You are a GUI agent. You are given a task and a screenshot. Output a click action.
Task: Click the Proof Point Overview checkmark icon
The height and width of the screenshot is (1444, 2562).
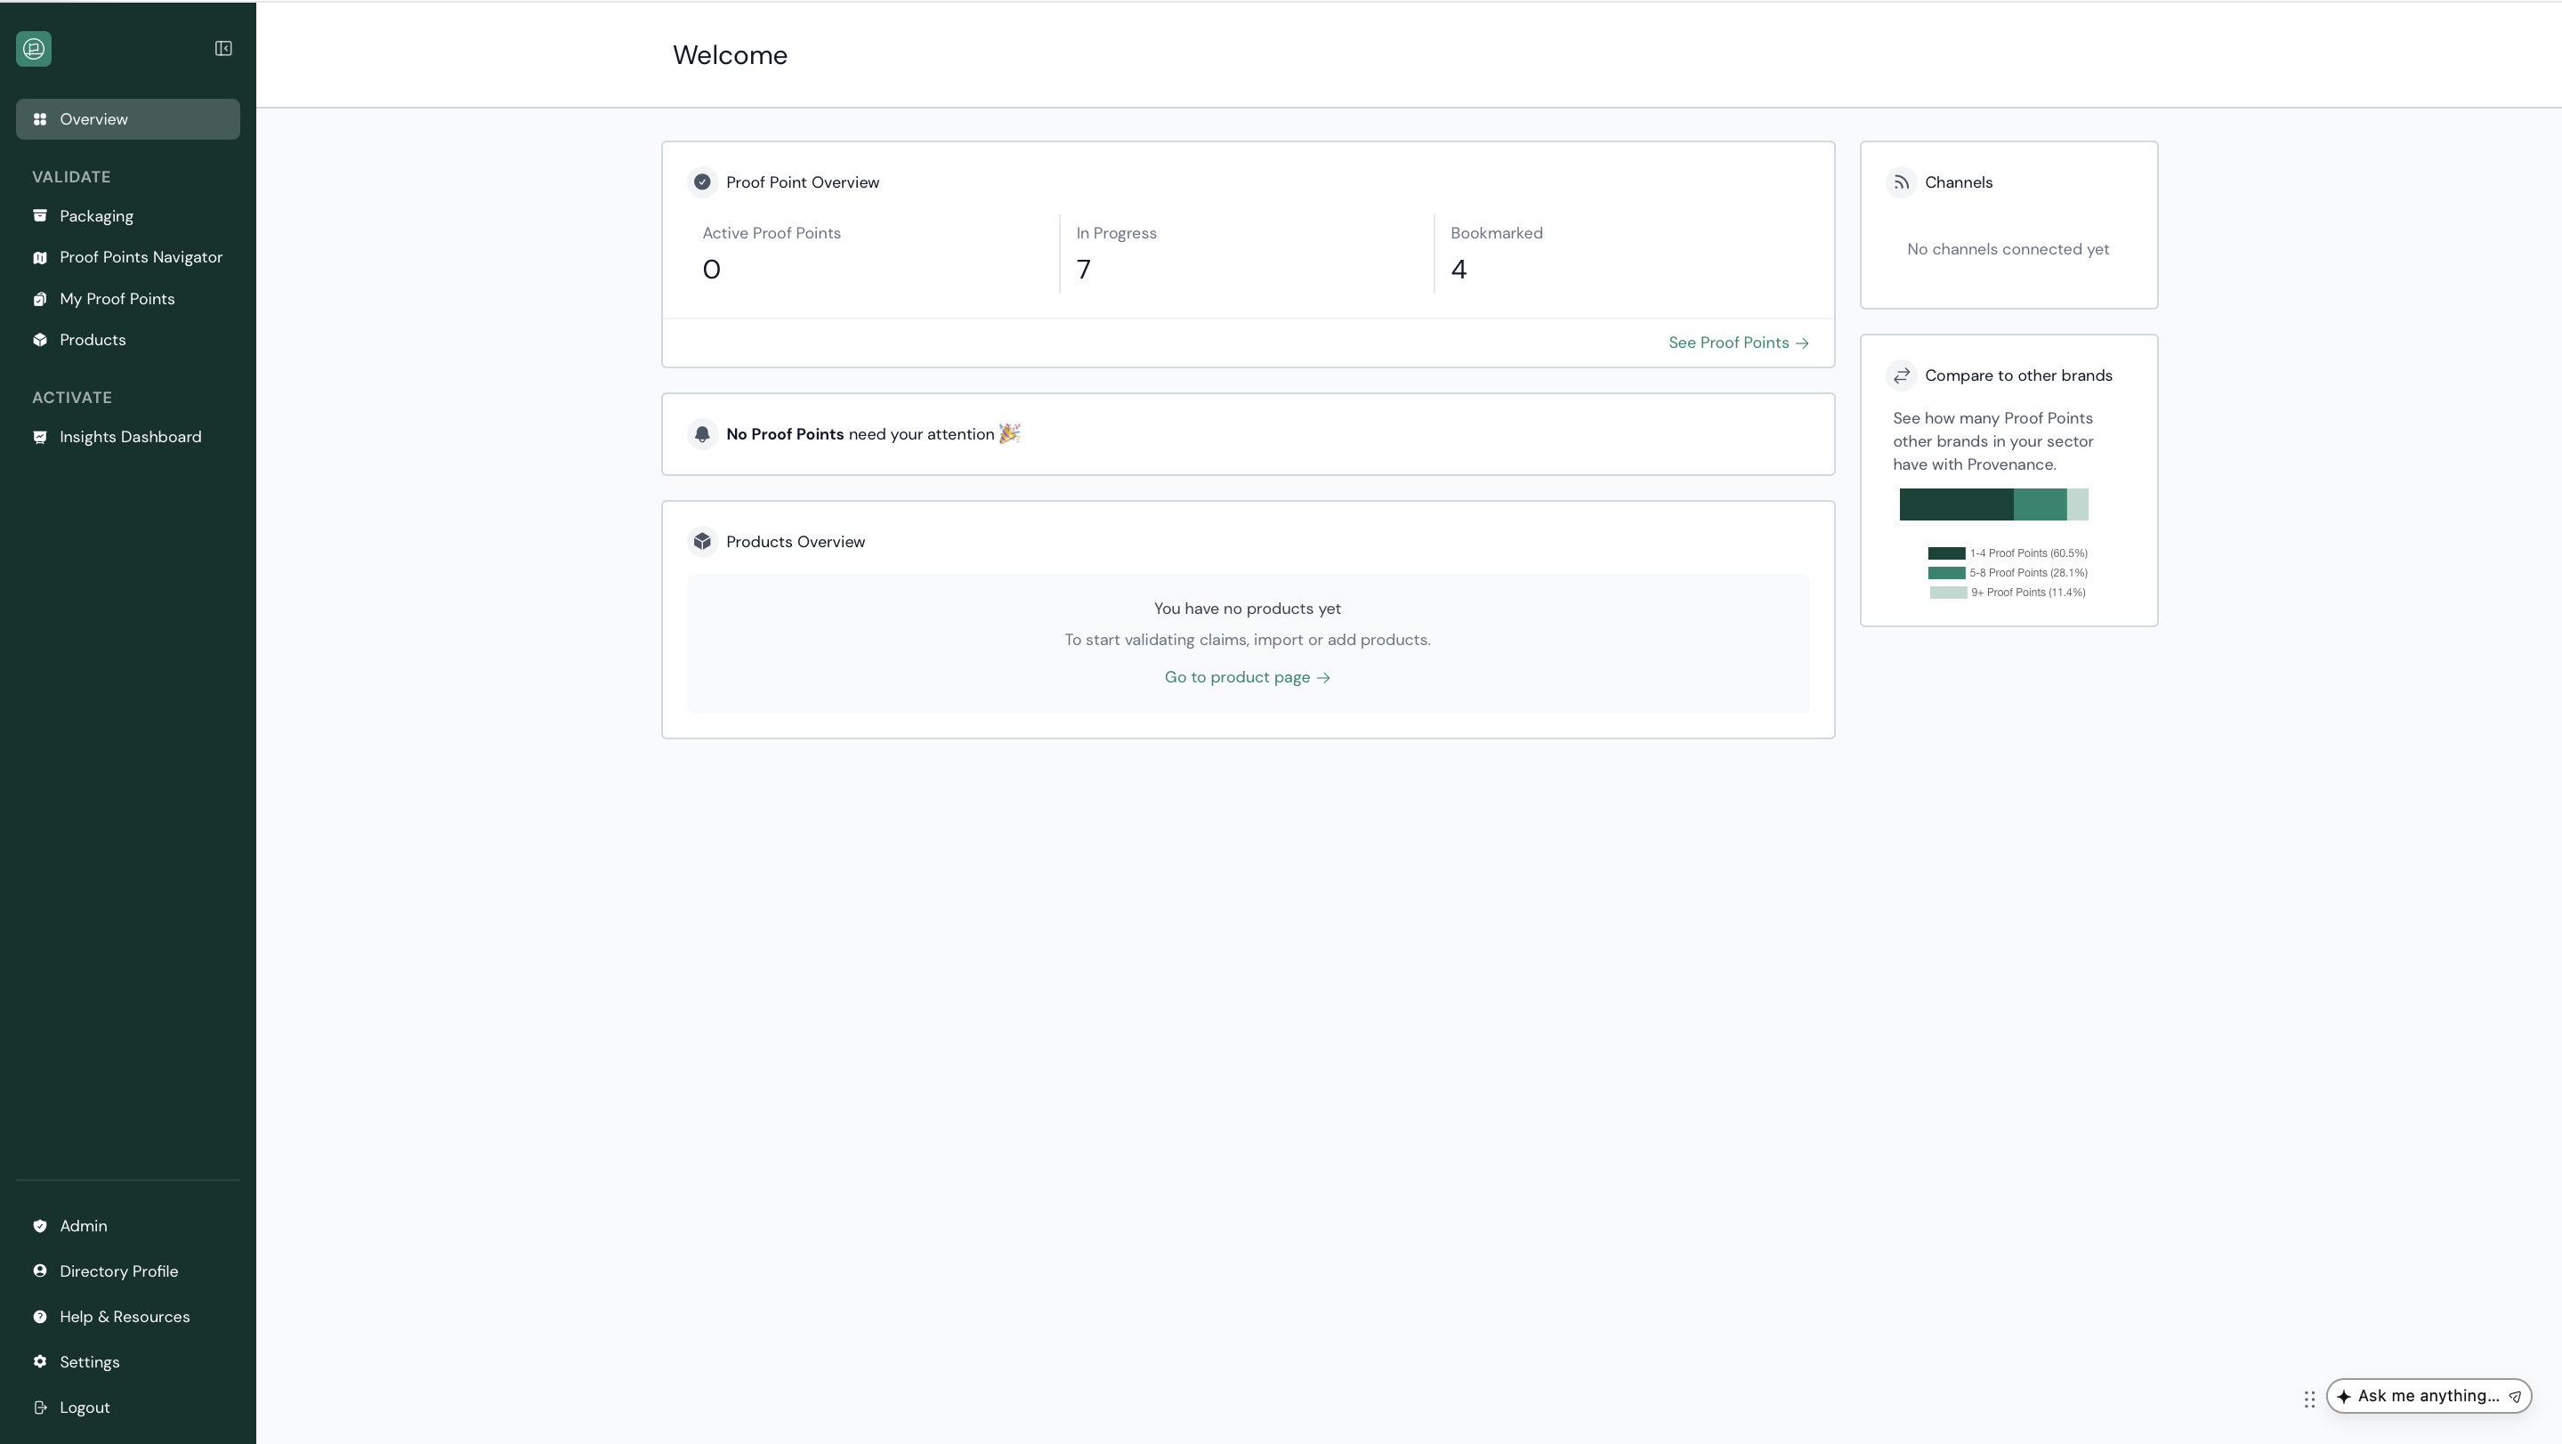tap(702, 182)
